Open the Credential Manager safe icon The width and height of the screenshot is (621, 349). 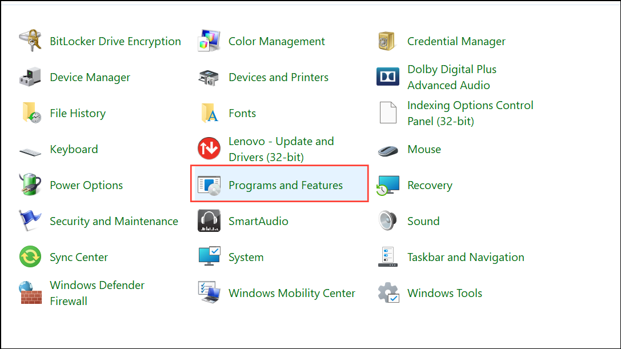coord(387,41)
